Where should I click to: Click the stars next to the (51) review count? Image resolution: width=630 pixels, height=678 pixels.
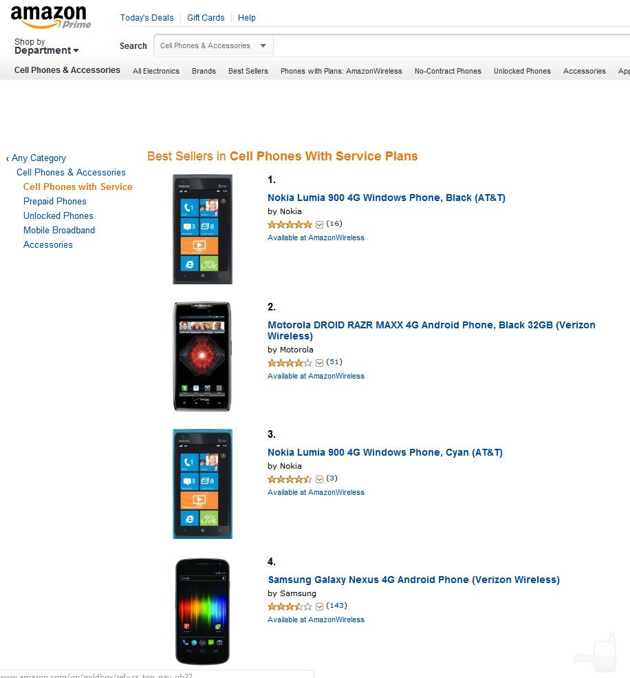(x=289, y=363)
